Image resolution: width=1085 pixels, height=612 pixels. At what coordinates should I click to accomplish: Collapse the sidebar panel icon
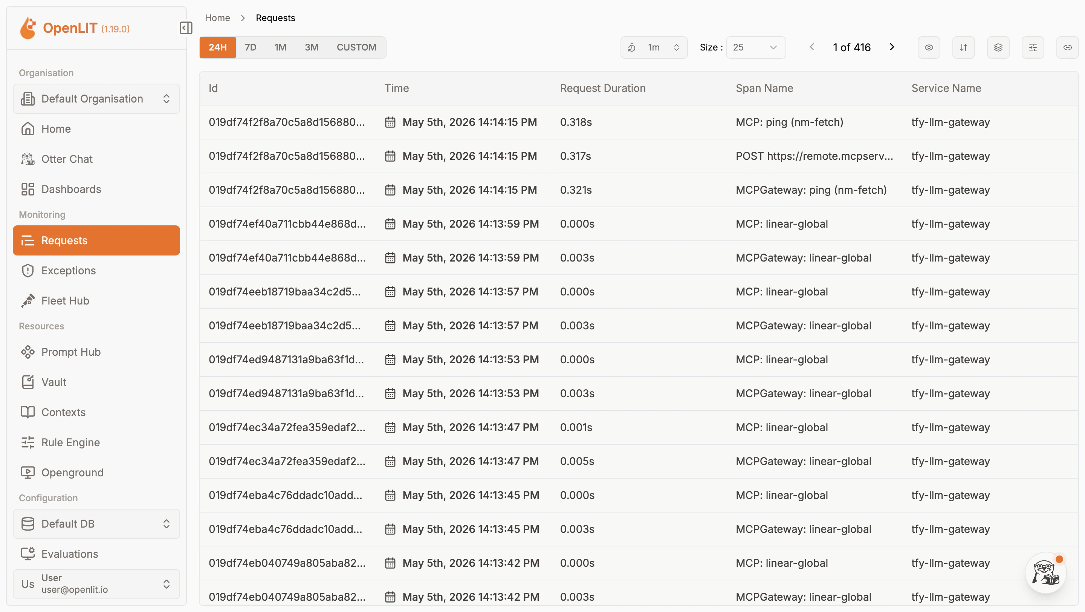point(186,28)
